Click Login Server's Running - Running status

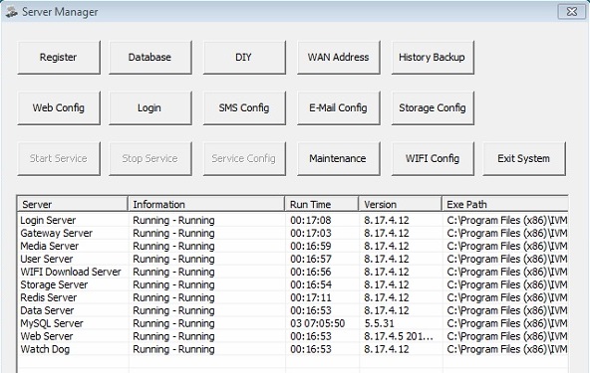[173, 220]
